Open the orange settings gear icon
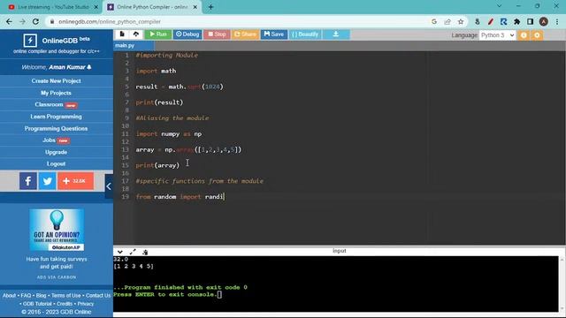566x318 pixels. [537, 35]
